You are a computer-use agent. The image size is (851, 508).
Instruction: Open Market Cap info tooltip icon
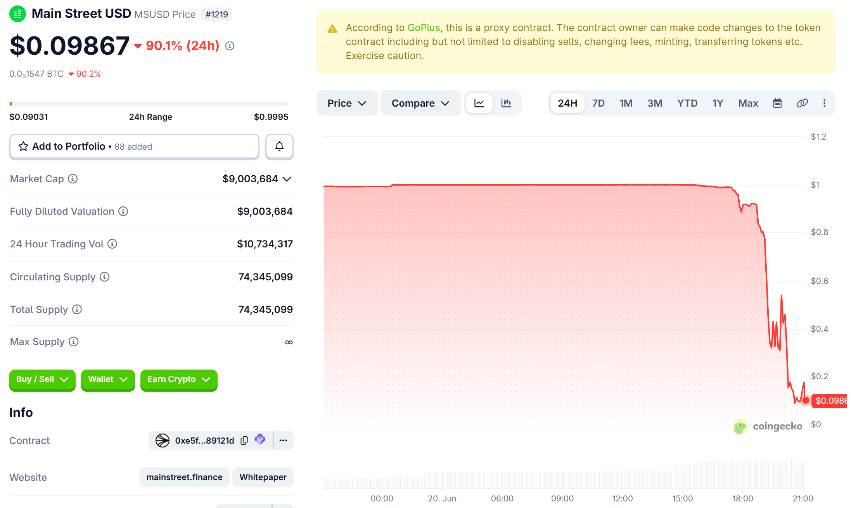coord(73,179)
